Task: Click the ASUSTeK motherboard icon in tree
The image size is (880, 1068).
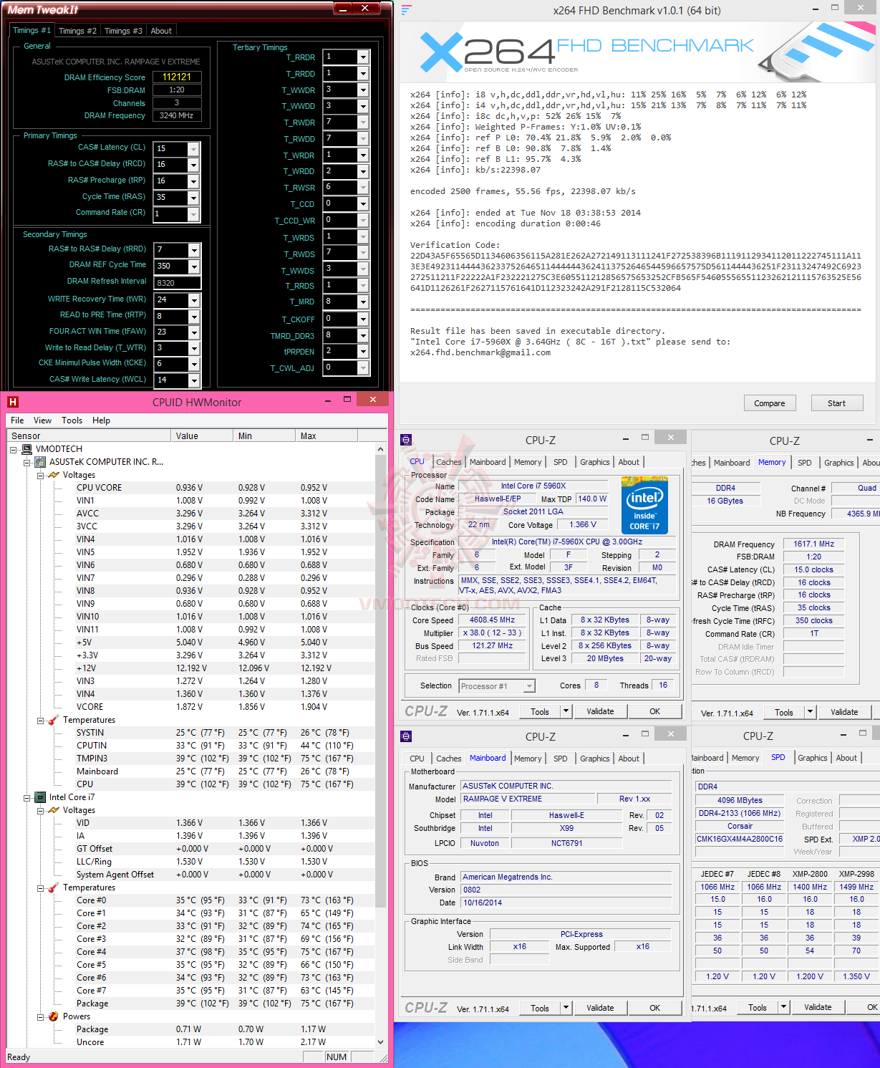Action: tap(41, 462)
